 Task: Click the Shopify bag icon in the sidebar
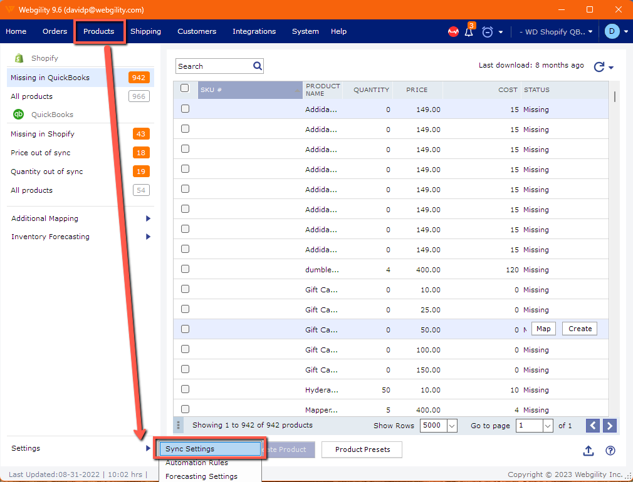19,58
